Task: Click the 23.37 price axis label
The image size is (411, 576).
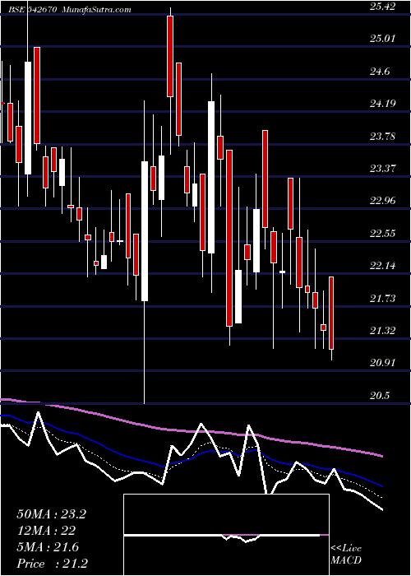Action: [382, 169]
